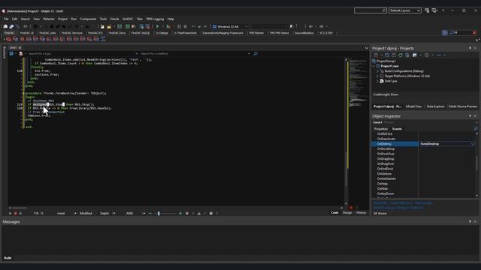Click the Save Desktop layout icon
Image resolution: width=481 pixels, height=270 pixels.
(427, 10)
